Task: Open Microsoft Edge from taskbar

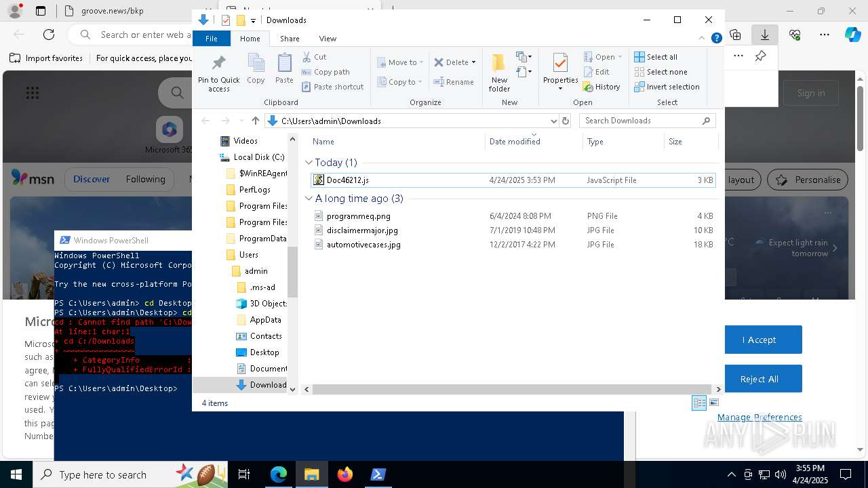Action: (x=279, y=474)
